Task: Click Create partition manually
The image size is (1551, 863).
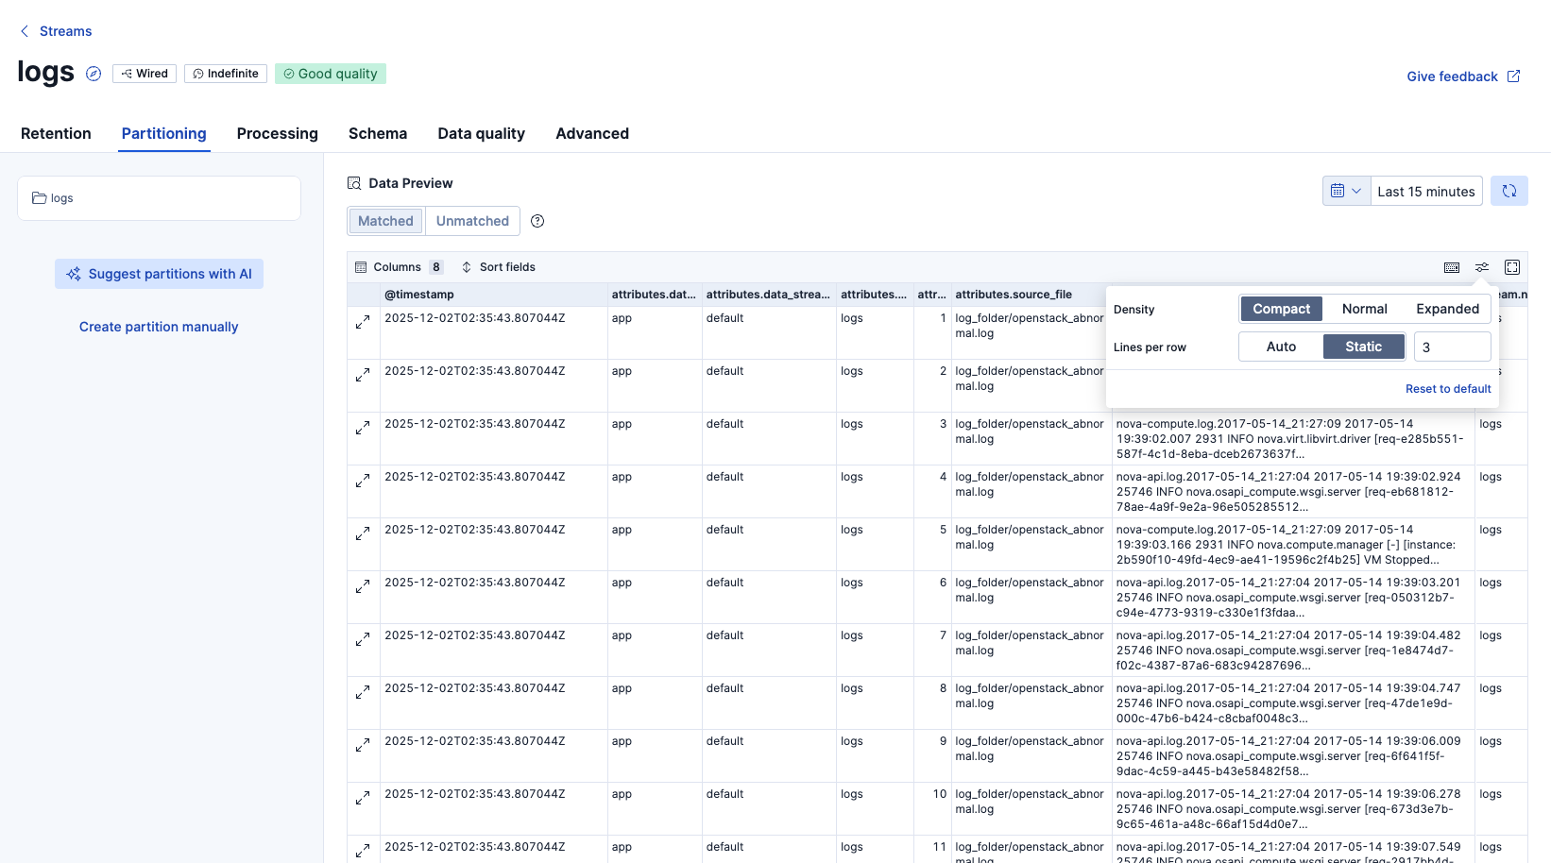Action: coord(159,327)
